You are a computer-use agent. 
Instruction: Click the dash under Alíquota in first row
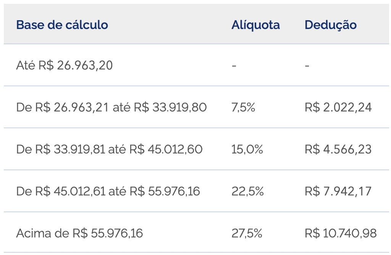[234, 66]
